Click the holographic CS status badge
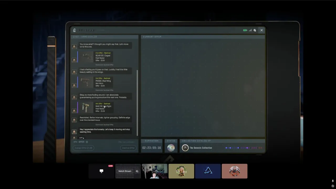Image resolution: width=336 pixels, height=189 pixels. pos(171,148)
